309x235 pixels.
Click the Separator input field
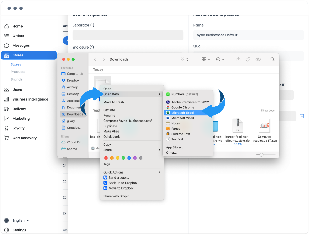128,35
